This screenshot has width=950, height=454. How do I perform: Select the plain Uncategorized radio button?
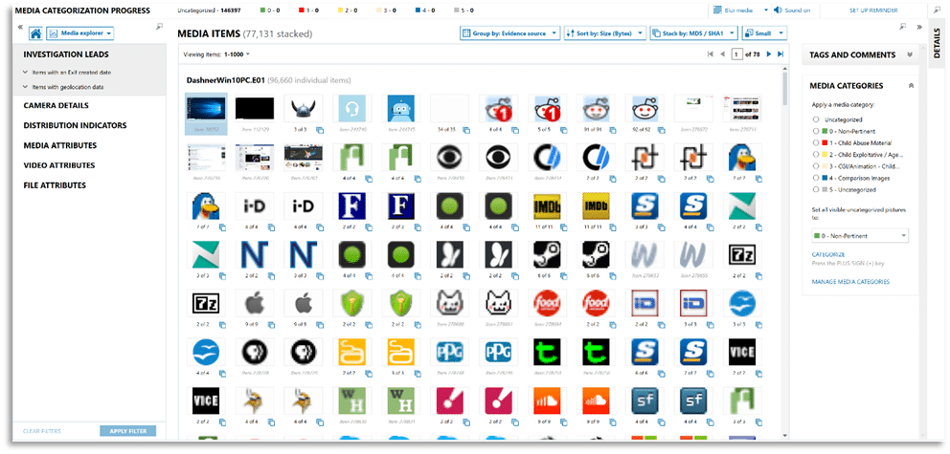tap(816, 119)
